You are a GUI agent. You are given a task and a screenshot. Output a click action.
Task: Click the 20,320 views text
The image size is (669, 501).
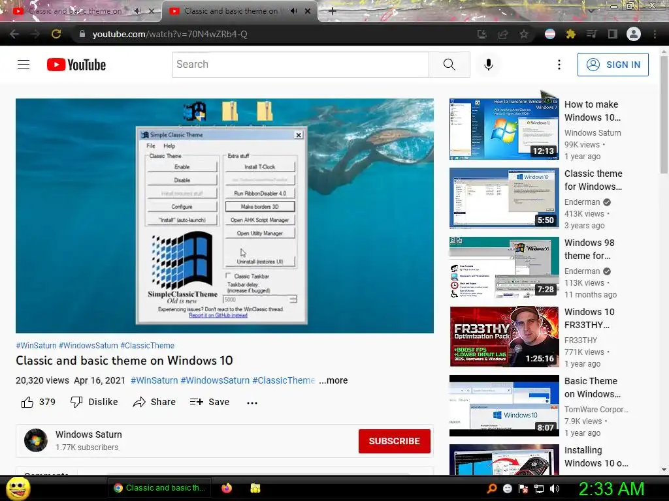pos(42,380)
